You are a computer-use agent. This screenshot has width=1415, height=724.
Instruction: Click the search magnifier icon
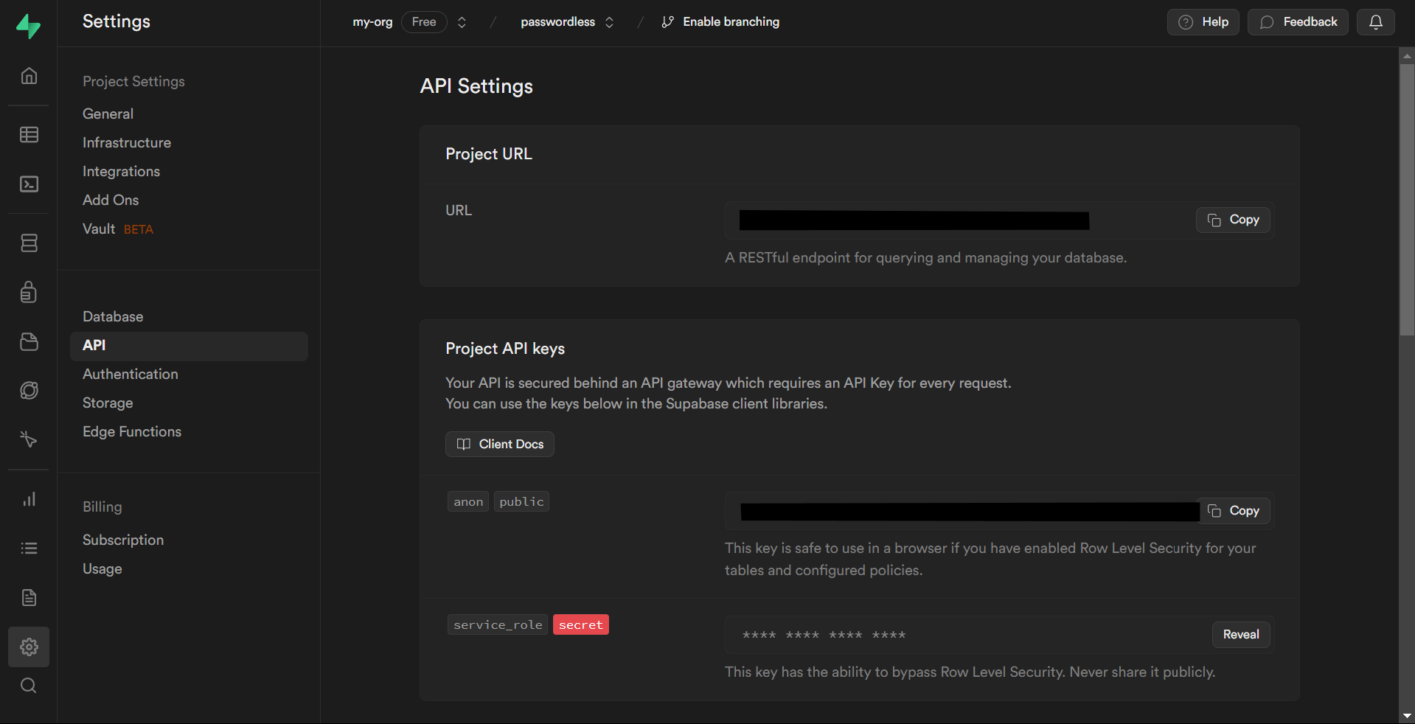pyautogui.click(x=29, y=686)
